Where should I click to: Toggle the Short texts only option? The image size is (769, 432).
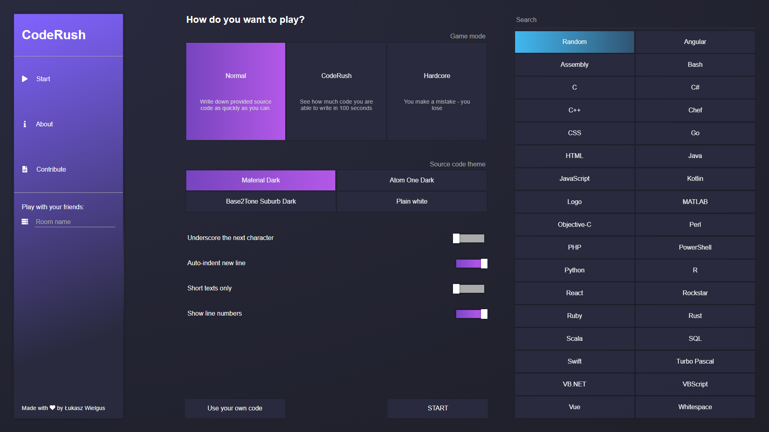(469, 288)
